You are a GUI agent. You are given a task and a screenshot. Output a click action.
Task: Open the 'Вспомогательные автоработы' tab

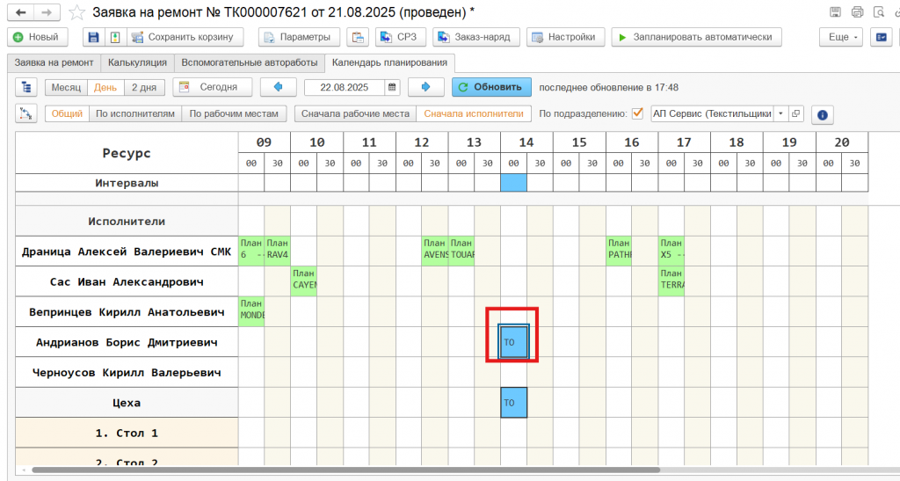point(248,62)
